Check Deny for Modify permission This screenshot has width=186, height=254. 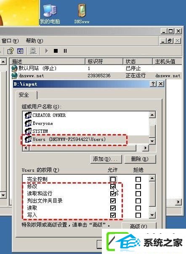(x=138, y=186)
